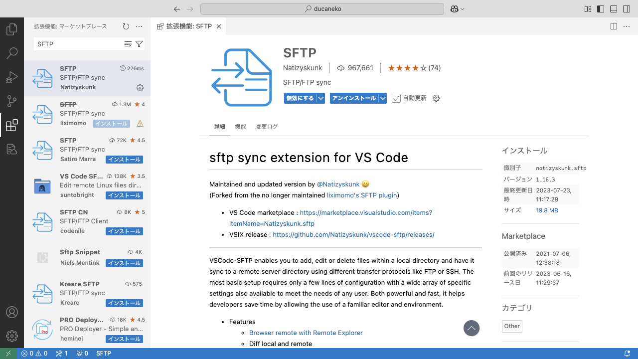The width and height of the screenshot is (638, 359).
Task: Toggle the Accounts icon in the activity bar
Action: click(12, 312)
